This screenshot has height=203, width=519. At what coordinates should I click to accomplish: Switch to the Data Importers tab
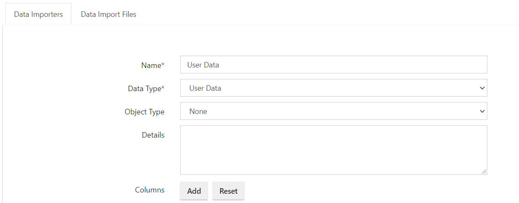(x=38, y=14)
